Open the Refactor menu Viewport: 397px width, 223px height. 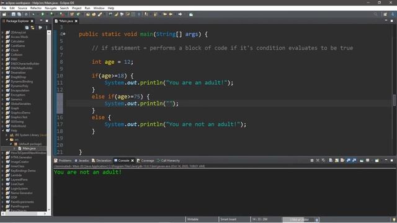click(x=36, y=8)
